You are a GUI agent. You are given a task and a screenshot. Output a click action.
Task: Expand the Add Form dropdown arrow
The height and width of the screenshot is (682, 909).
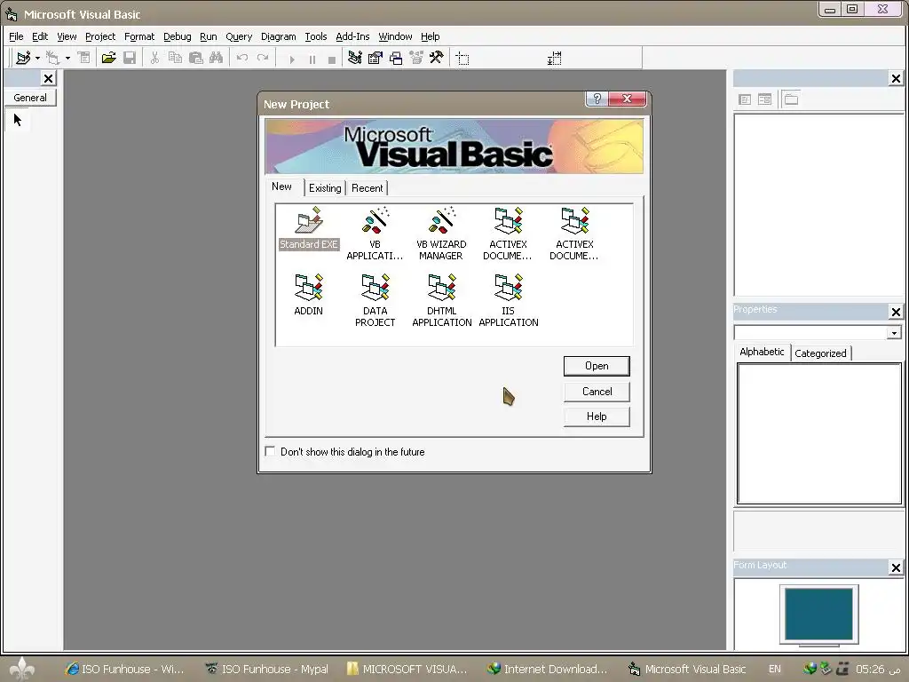tap(67, 58)
